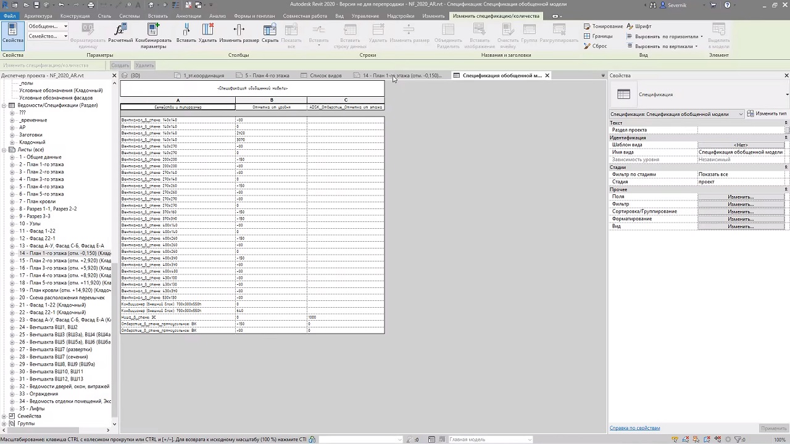Image resolution: width=790 pixels, height=444 pixels.
Task: Open the Архитектура ribbon tab
Action: tap(38, 16)
